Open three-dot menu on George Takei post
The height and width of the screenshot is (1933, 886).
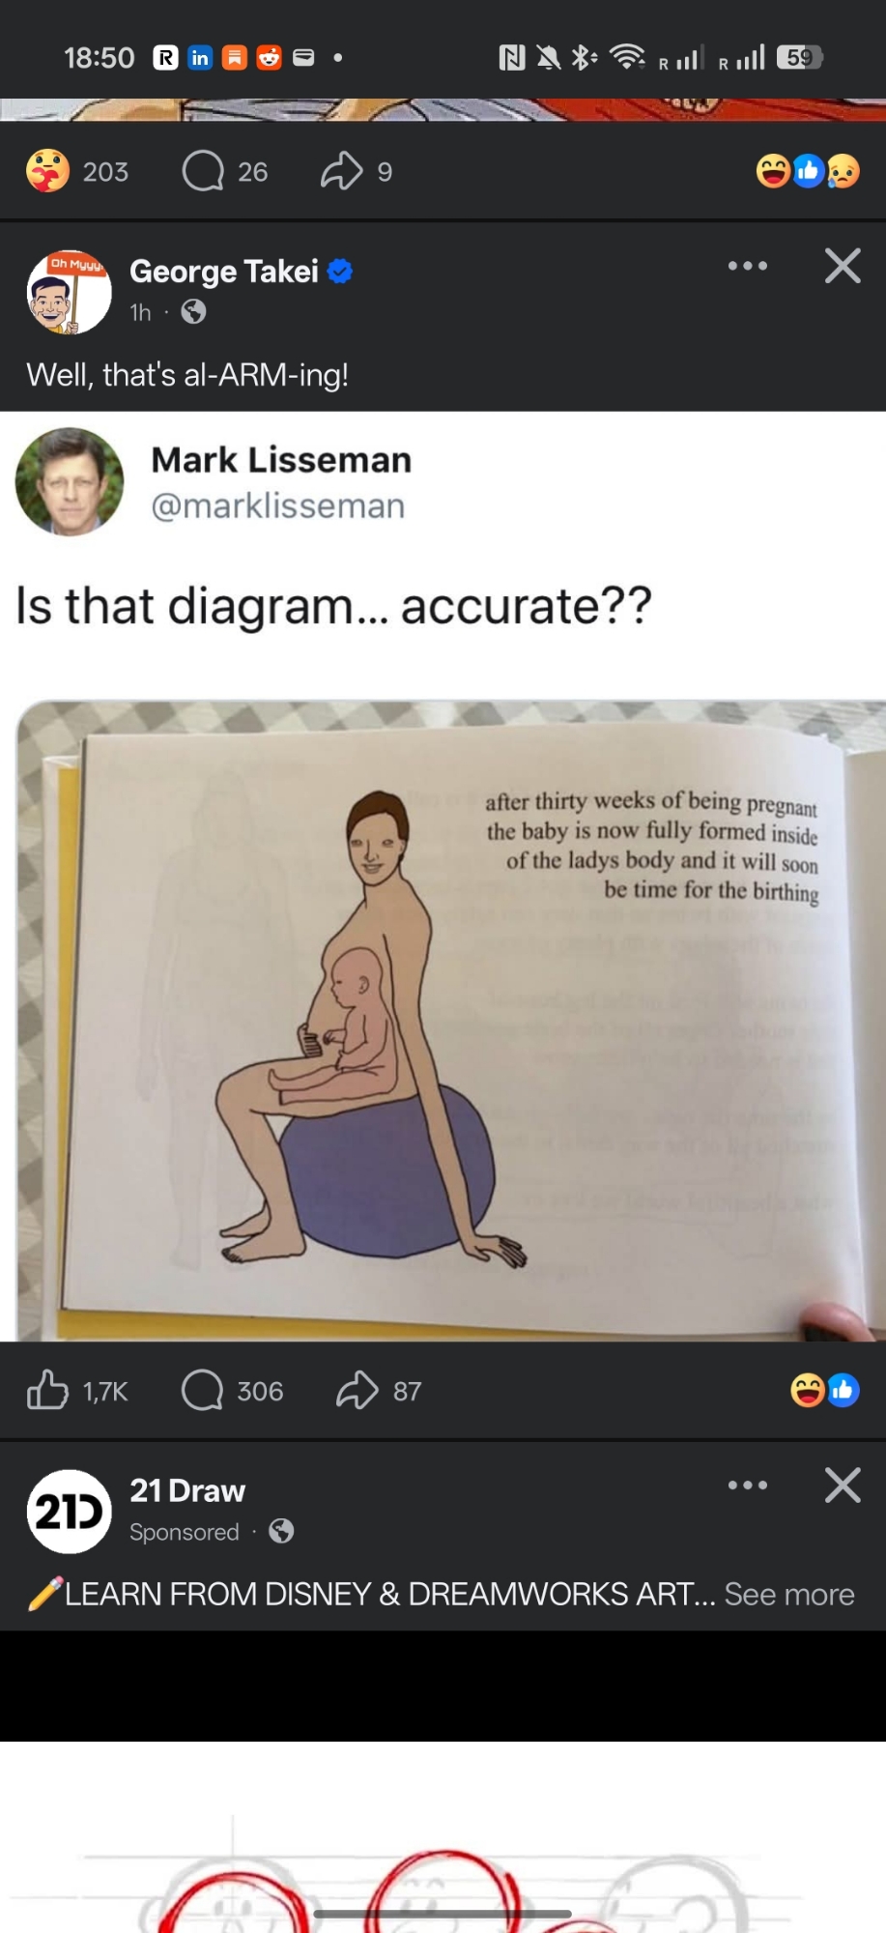[x=748, y=266]
